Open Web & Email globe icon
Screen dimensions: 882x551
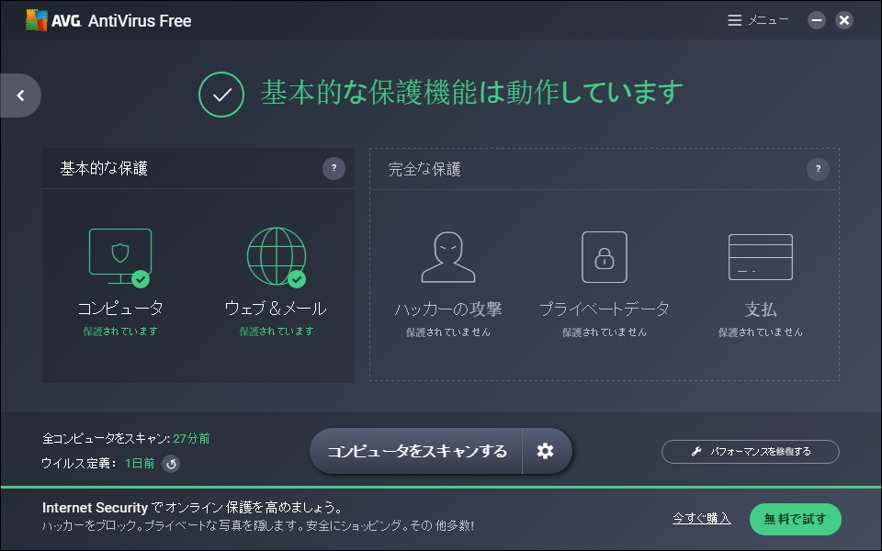(x=276, y=255)
